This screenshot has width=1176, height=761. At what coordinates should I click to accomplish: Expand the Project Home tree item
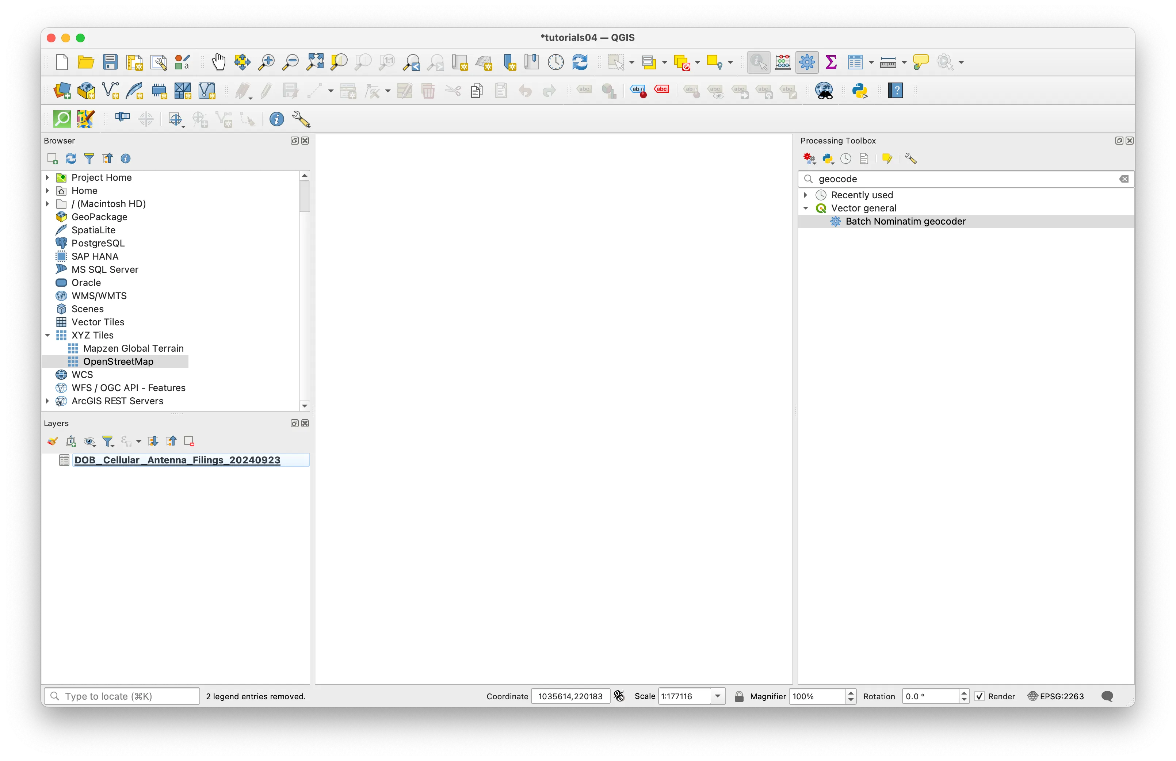pyautogui.click(x=47, y=177)
